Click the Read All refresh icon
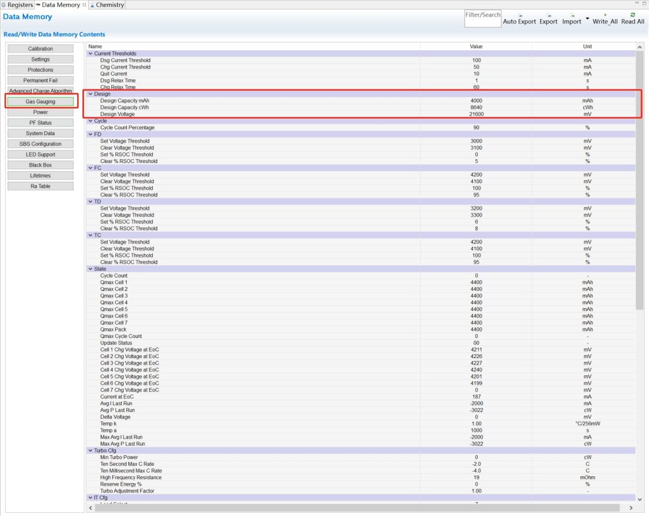Image resolution: width=649 pixels, height=516 pixels. tap(632, 15)
